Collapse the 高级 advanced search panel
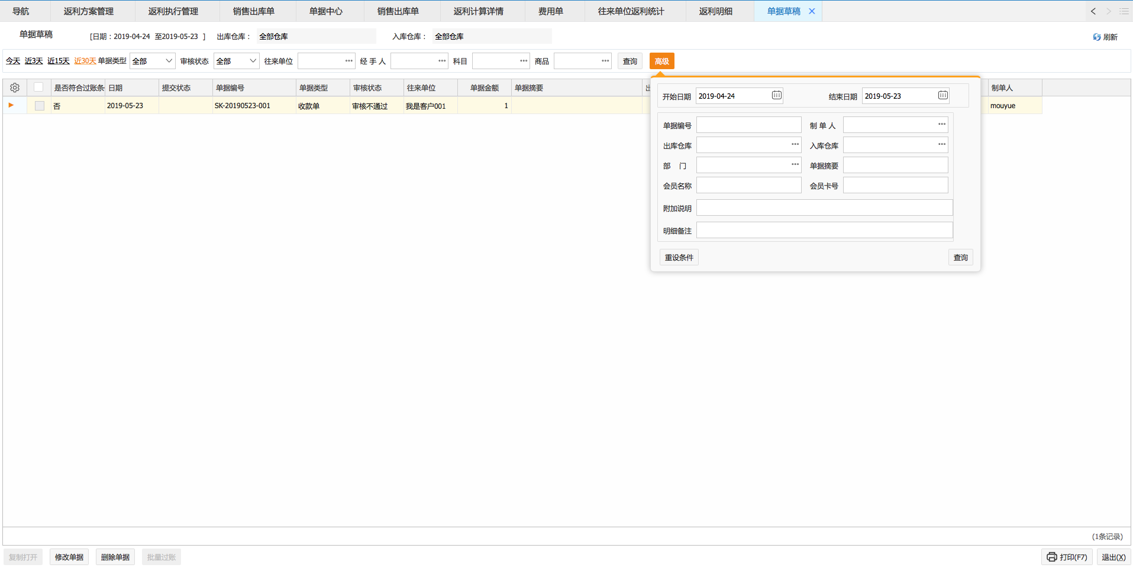This screenshot has height=571, width=1133. click(x=661, y=61)
